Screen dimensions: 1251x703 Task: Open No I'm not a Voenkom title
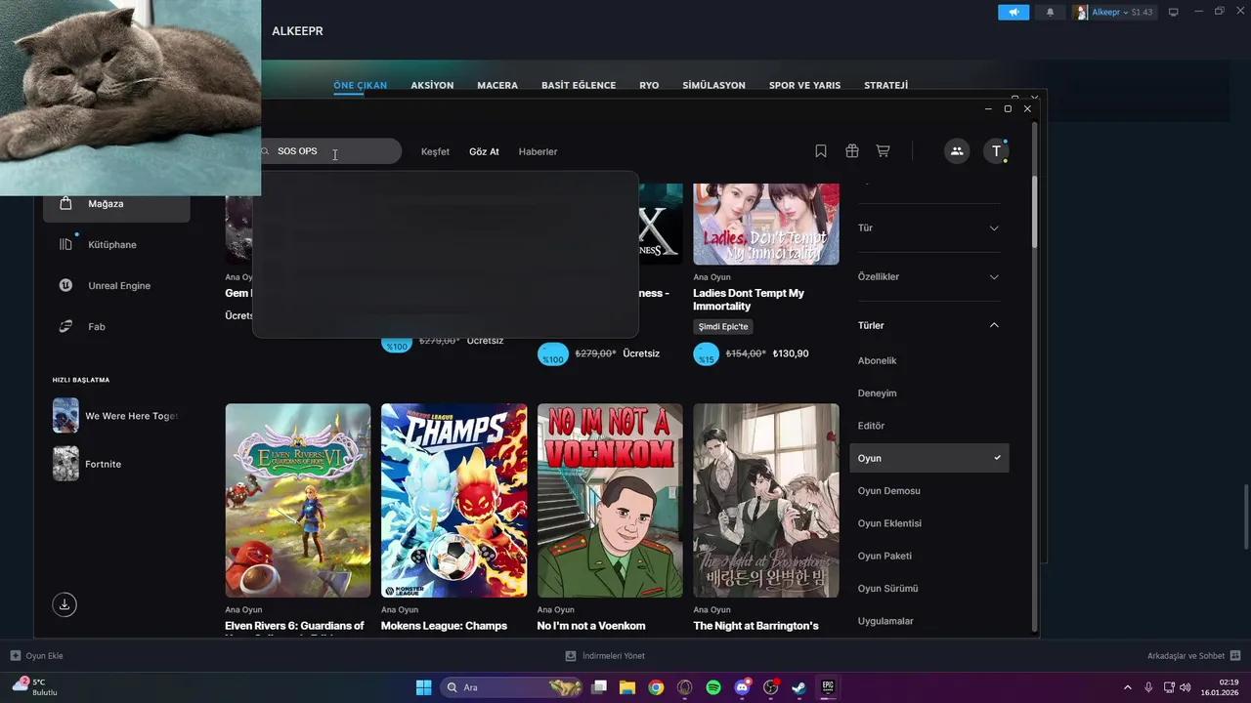click(591, 626)
